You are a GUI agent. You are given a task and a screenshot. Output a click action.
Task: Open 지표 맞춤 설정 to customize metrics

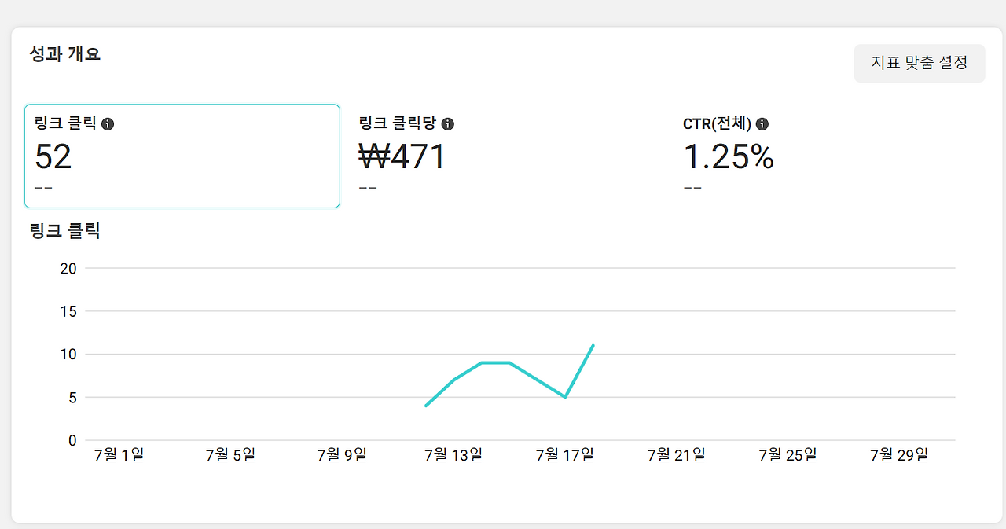click(x=920, y=63)
